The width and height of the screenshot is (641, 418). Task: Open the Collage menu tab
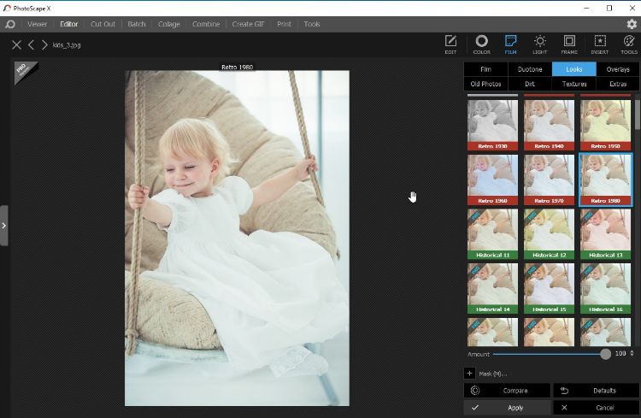pos(168,24)
